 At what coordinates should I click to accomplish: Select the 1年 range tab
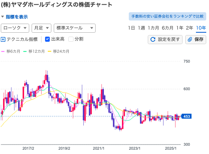tap(180, 28)
